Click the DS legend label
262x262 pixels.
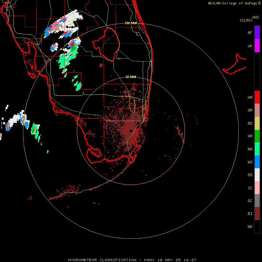pos(250,175)
